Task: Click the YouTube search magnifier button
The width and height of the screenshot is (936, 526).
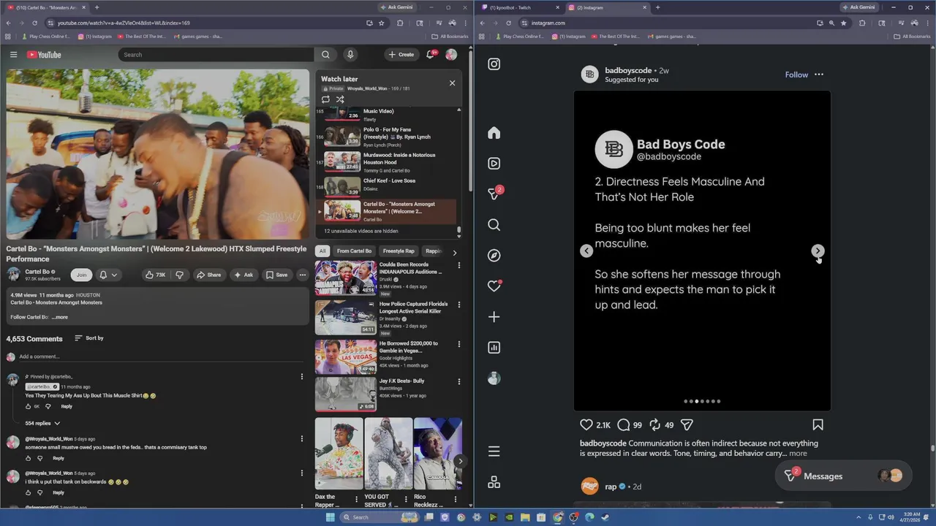Action: point(325,55)
